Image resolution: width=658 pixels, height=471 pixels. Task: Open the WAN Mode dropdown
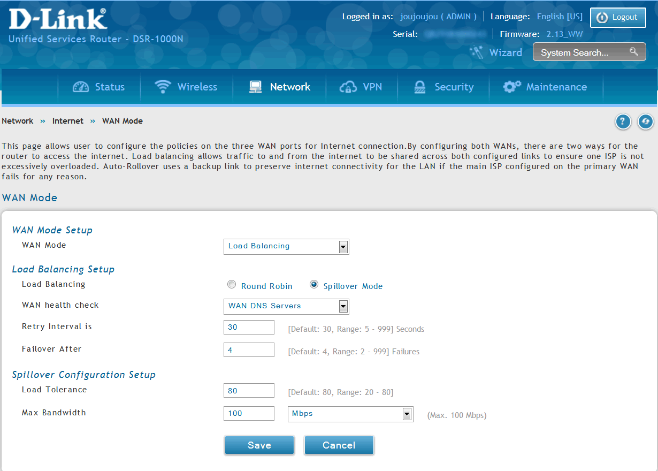[x=286, y=246]
